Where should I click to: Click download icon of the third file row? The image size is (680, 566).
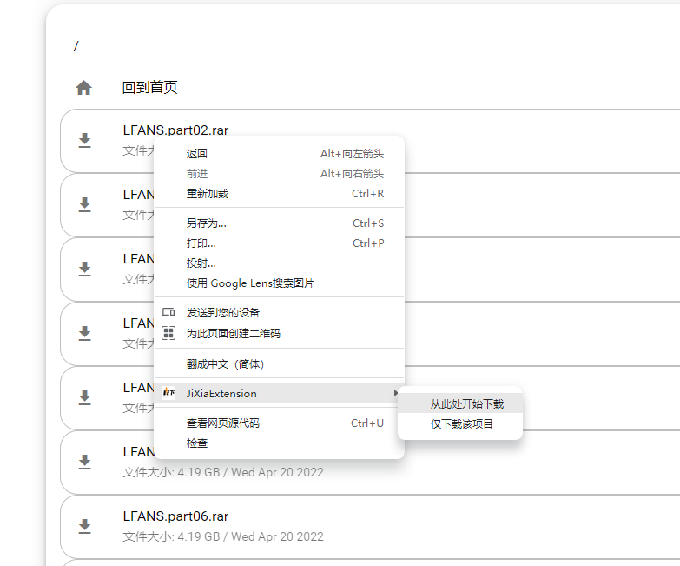(x=84, y=270)
